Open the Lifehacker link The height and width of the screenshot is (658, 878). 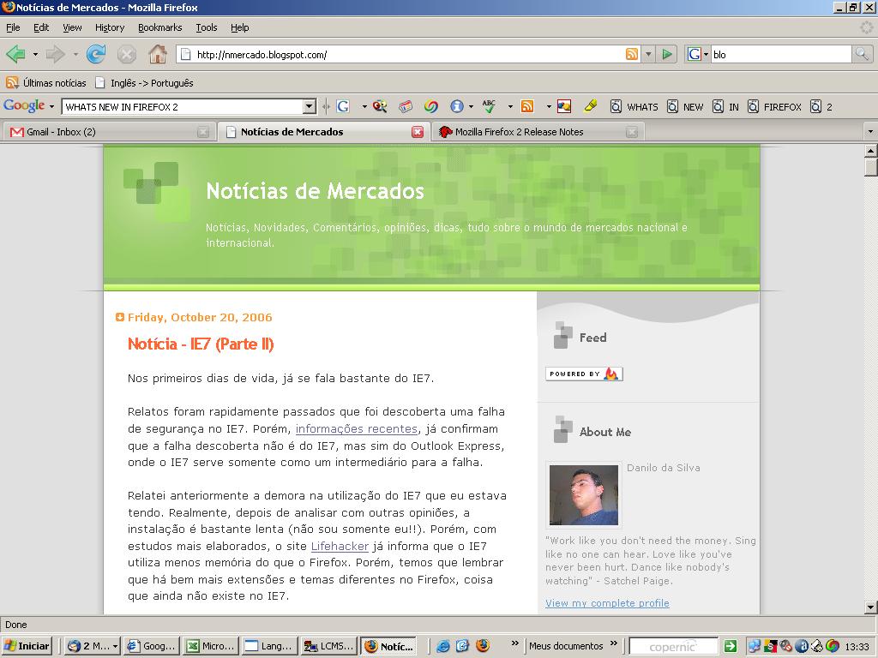pyautogui.click(x=340, y=547)
